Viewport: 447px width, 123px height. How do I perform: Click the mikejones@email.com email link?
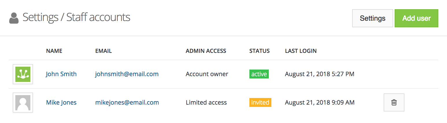point(127,103)
